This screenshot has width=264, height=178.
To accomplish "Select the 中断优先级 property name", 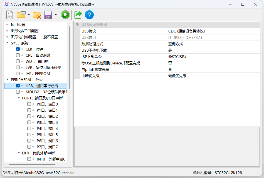I will pyautogui.click(x=91, y=76).
